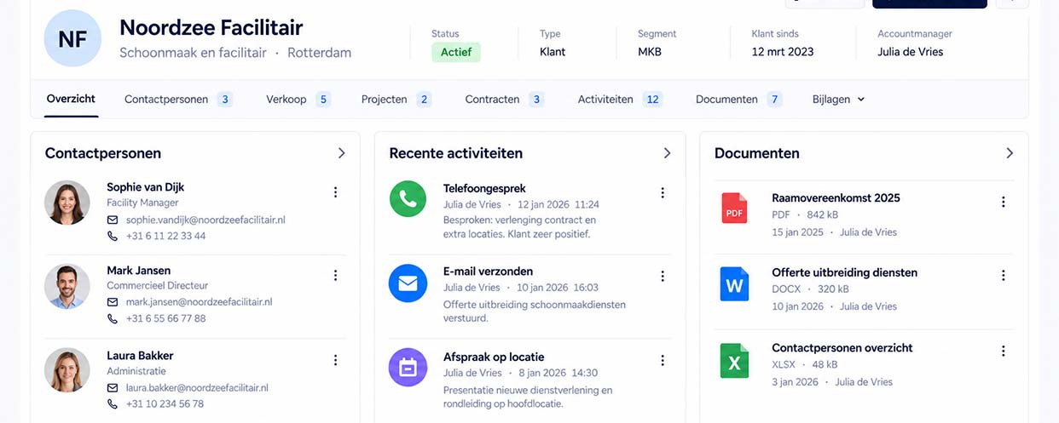Switch to the Verkoop tab
Image resolution: width=1059 pixels, height=423 pixels.
(x=298, y=99)
